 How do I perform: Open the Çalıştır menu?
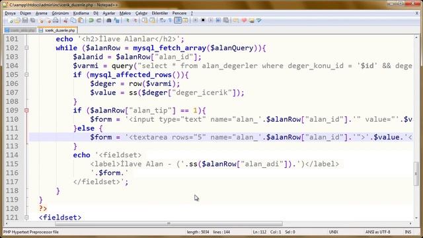click(141, 13)
